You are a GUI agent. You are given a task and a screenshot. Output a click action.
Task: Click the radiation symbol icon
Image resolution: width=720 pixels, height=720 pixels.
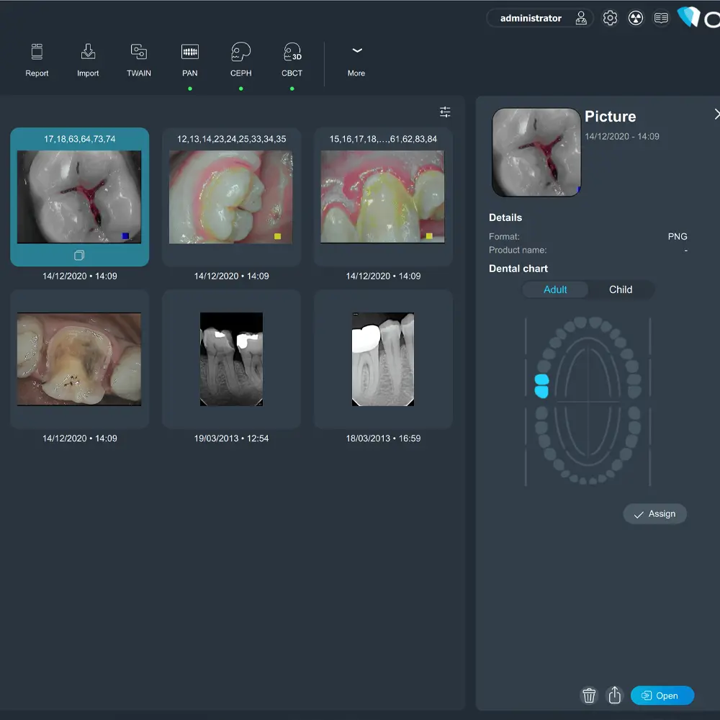[x=635, y=19]
